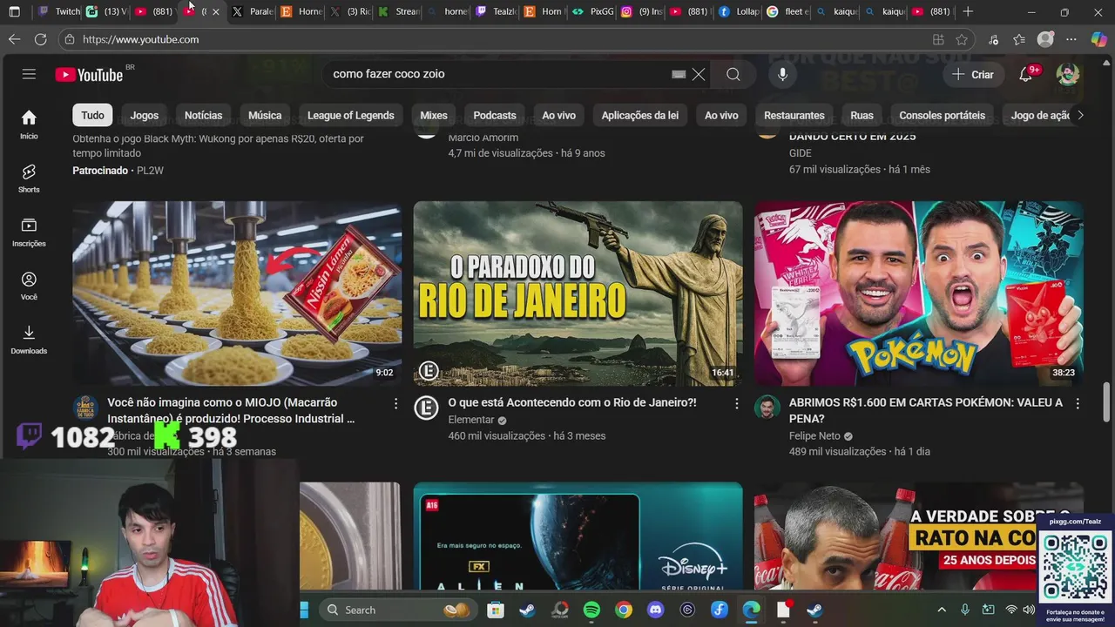Viewport: 1115px width, 627px height.
Task: Select the Consoles portáteis chip
Action: (x=942, y=115)
